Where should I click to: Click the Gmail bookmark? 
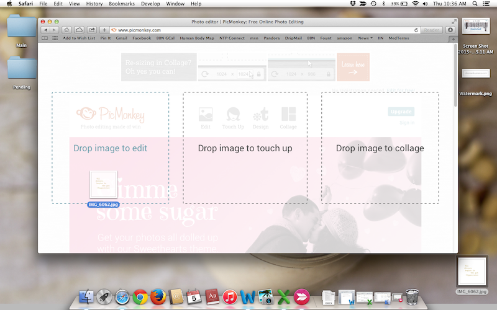tap(121, 38)
